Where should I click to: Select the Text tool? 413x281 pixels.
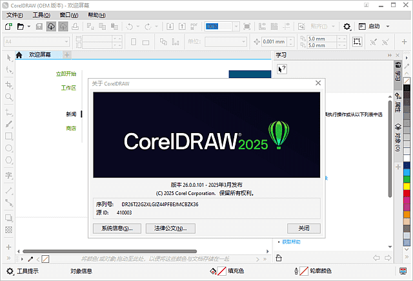(9, 175)
